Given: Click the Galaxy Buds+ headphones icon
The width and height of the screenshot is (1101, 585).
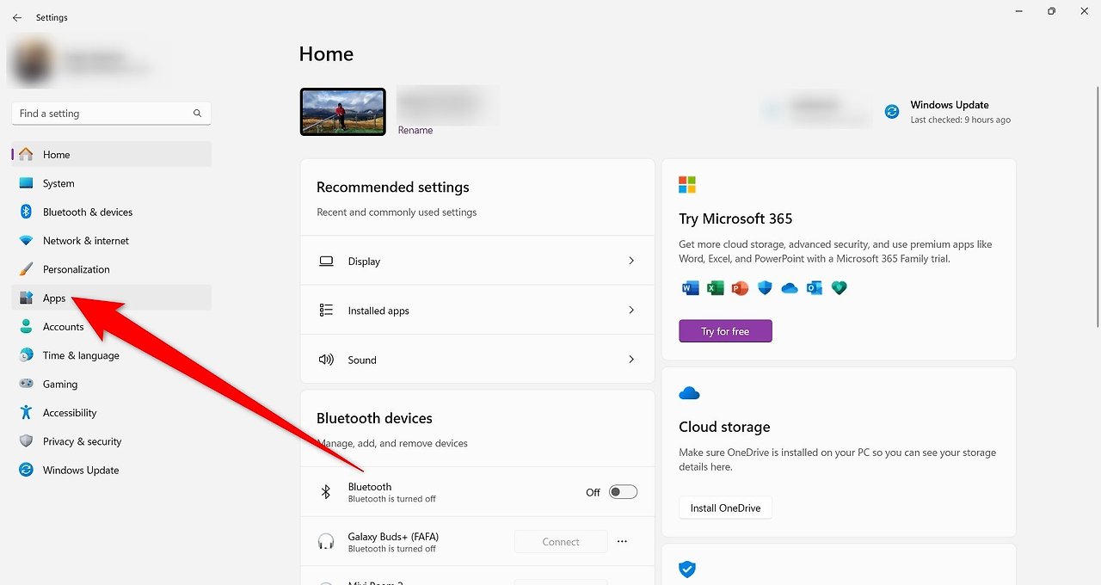Looking at the screenshot, I should click(326, 542).
